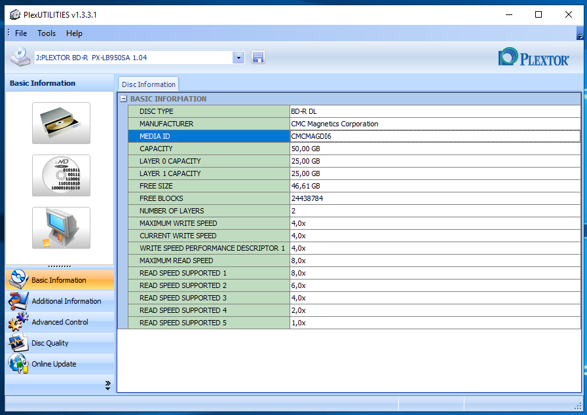Image resolution: width=587 pixels, height=415 pixels.
Task: Select the FREE SIZE row
Action: (354, 186)
